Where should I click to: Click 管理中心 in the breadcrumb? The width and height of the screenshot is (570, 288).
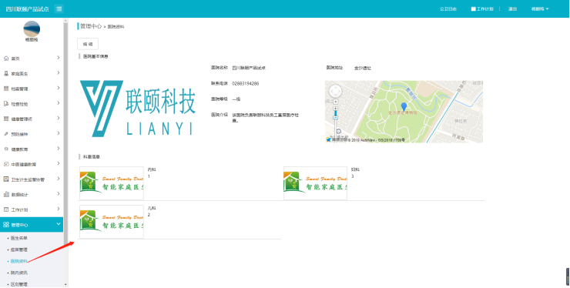point(91,26)
